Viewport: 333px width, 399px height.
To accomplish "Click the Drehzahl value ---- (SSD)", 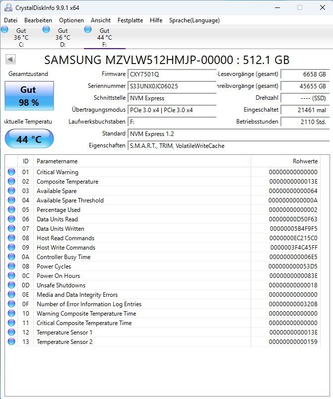I will pyautogui.click(x=305, y=98).
